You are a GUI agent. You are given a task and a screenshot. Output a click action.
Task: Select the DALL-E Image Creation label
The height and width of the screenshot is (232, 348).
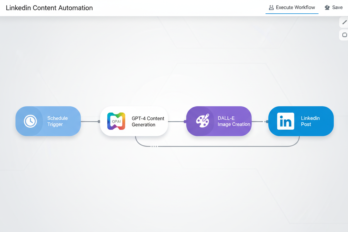[234, 121]
